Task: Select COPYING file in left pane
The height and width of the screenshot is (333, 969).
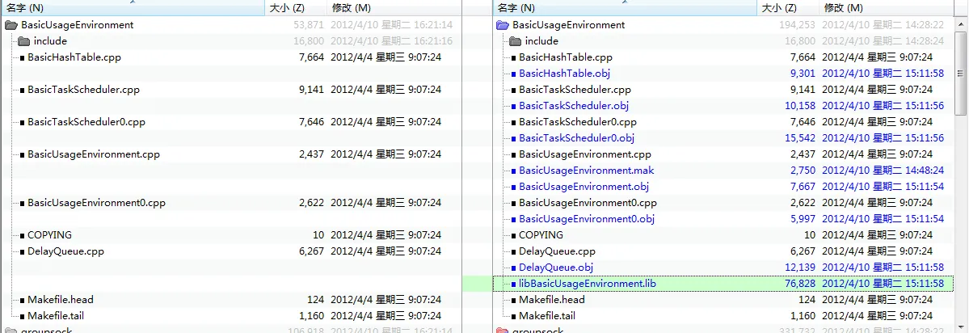Action: click(x=49, y=235)
